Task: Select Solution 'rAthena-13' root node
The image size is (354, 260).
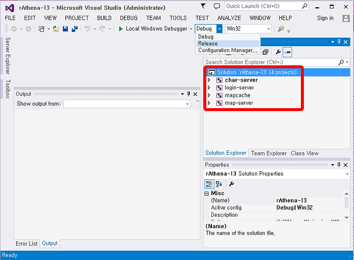Action: tap(257, 72)
